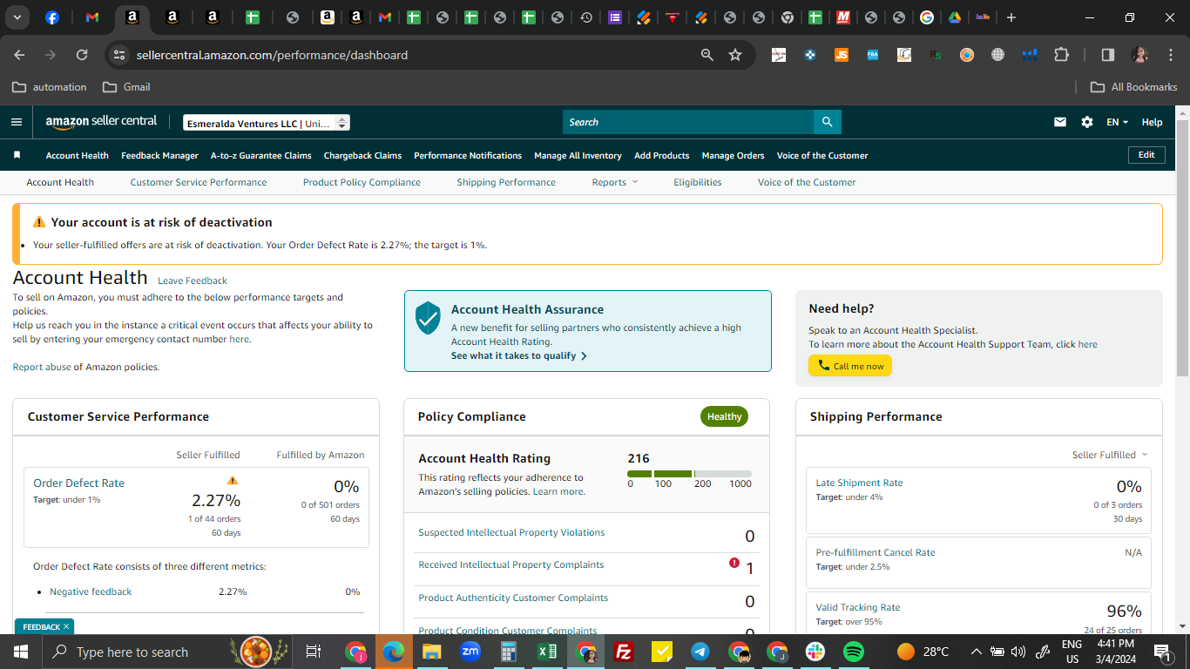1190x669 pixels.
Task: Click the FBA extension icon
Action: [873, 55]
